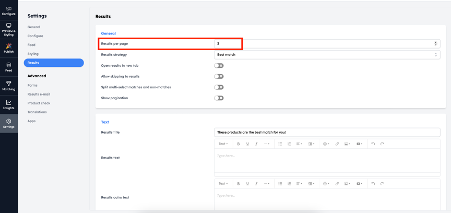Open alignment dropdown in Results text toolbar
This screenshot has height=213, width=451.
tap(299, 144)
